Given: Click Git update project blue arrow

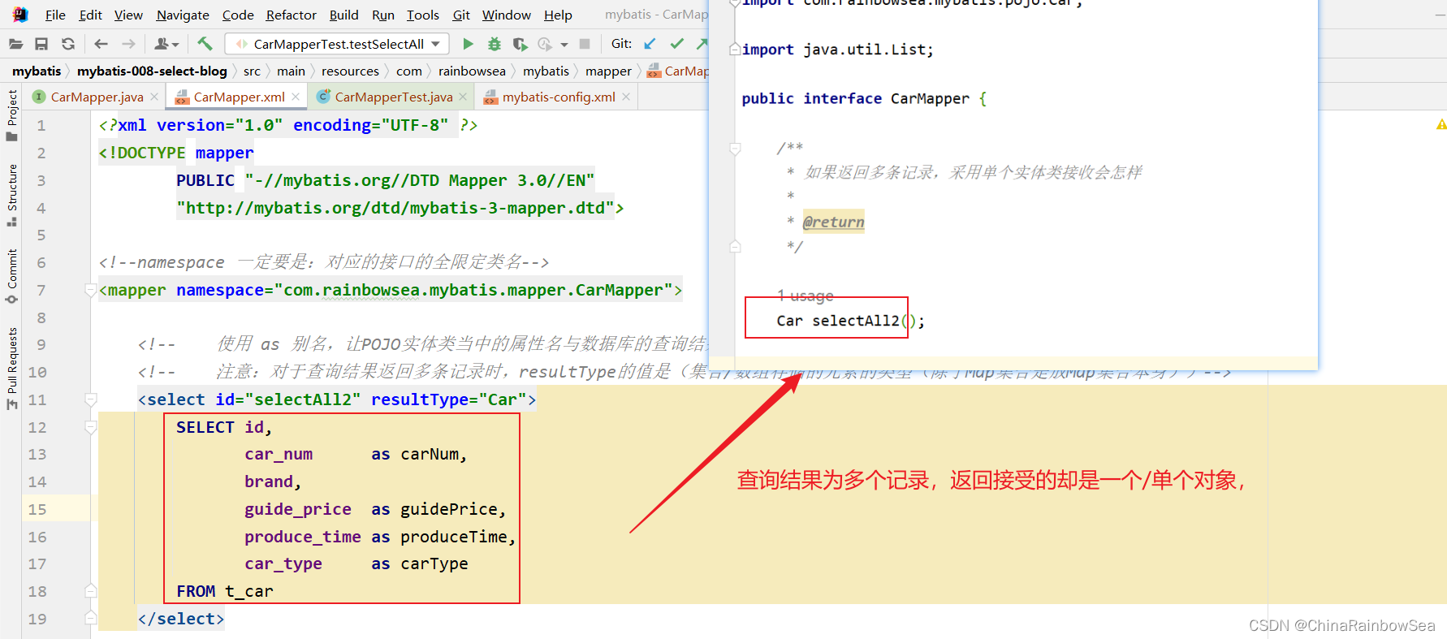Looking at the screenshot, I should tap(650, 44).
